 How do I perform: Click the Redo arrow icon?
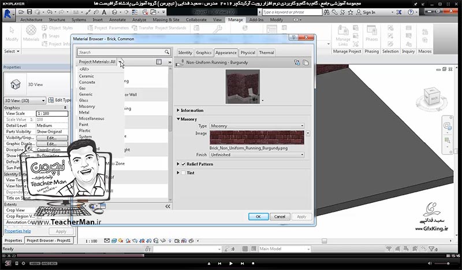tap(61, 12)
